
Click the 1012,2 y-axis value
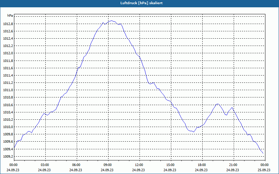coord(8,46)
